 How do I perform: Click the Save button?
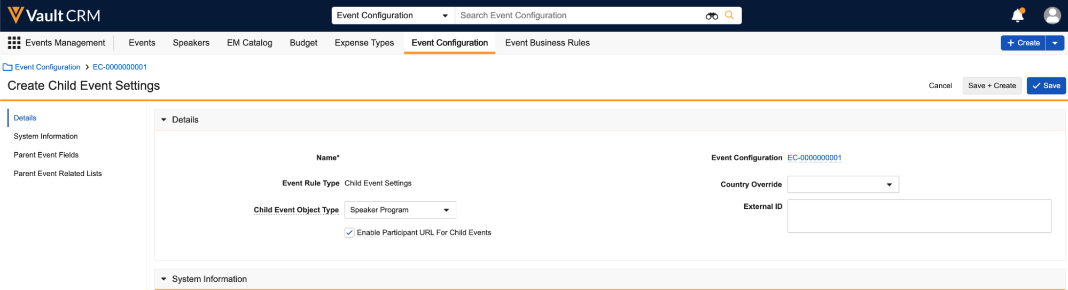pos(1046,86)
